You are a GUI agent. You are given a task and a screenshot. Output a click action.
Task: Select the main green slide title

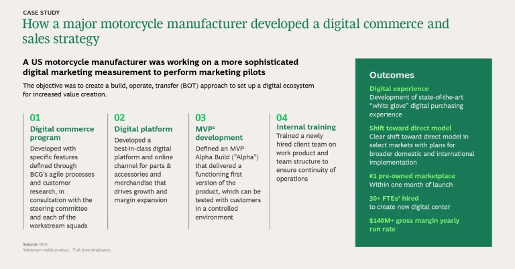(235, 31)
